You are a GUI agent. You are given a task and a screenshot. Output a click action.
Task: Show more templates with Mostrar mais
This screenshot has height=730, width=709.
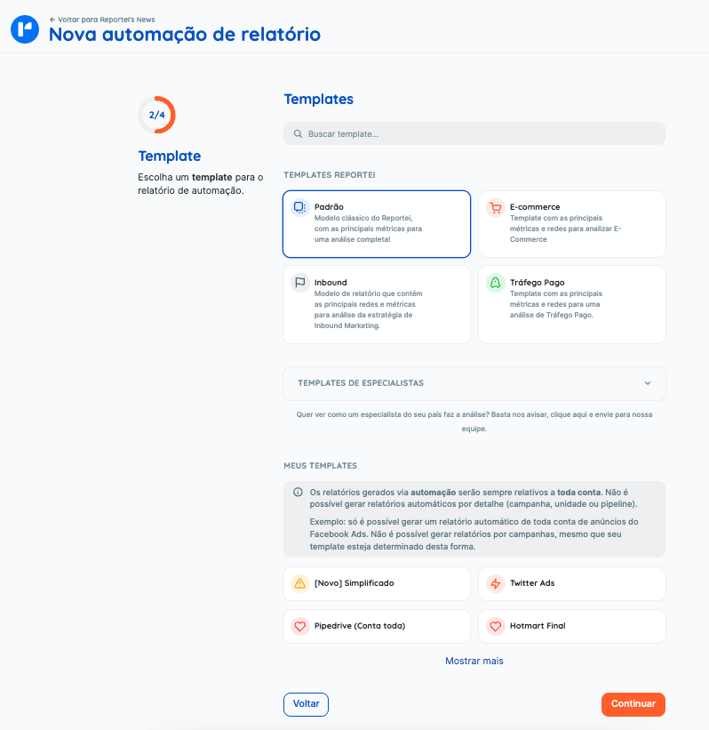474,661
